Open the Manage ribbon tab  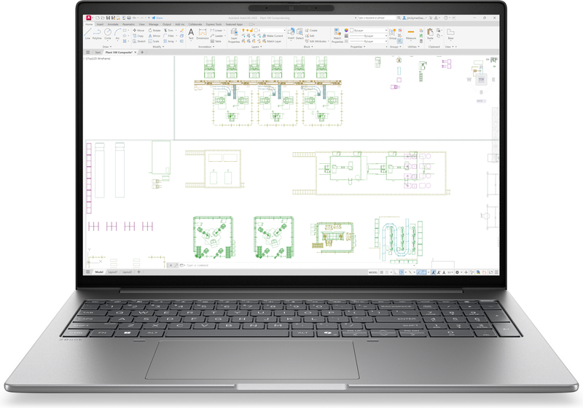[x=154, y=25]
